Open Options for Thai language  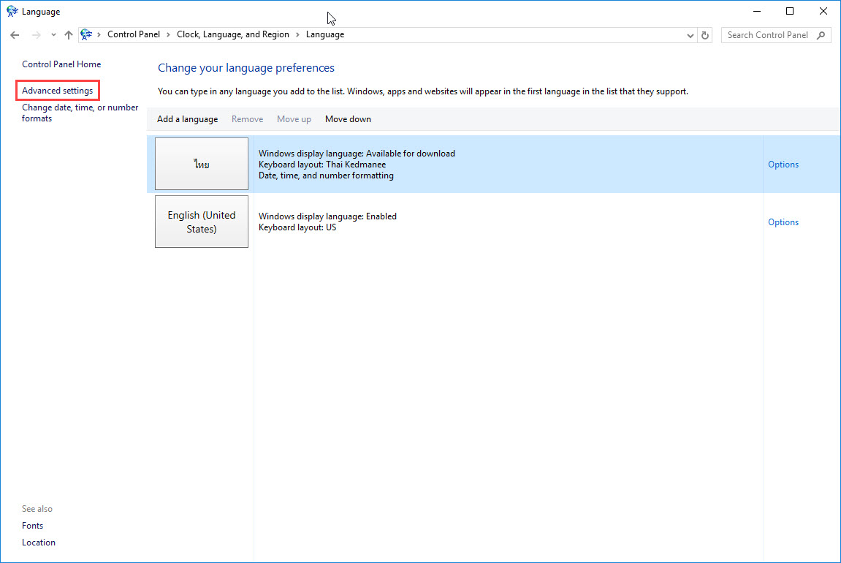click(x=783, y=164)
